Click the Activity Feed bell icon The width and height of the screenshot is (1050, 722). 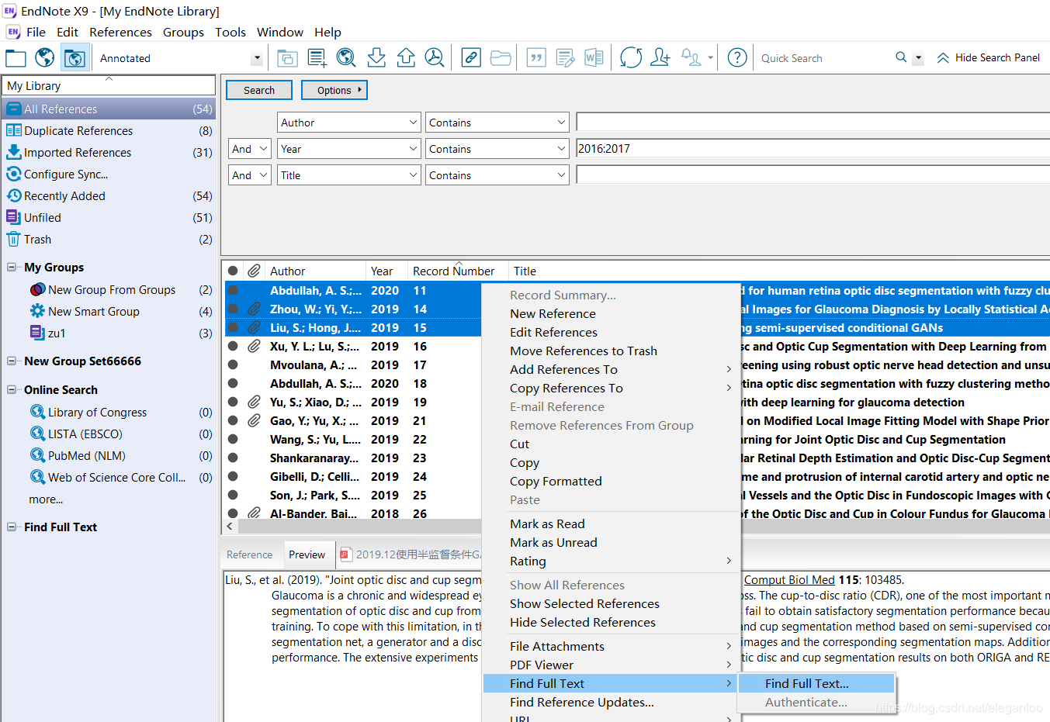pyautogui.click(x=691, y=57)
